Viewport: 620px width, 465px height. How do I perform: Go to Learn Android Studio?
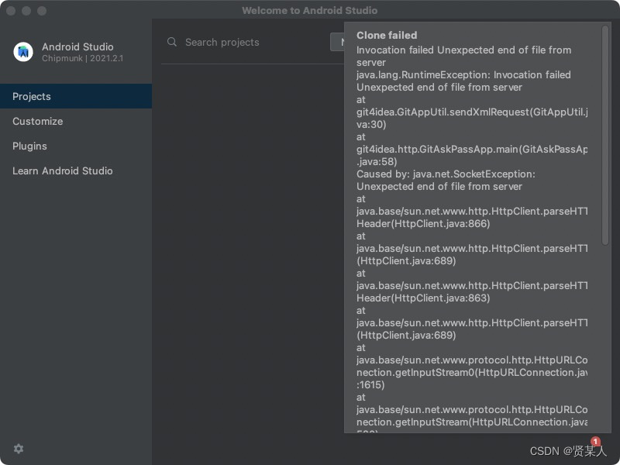click(x=63, y=171)
